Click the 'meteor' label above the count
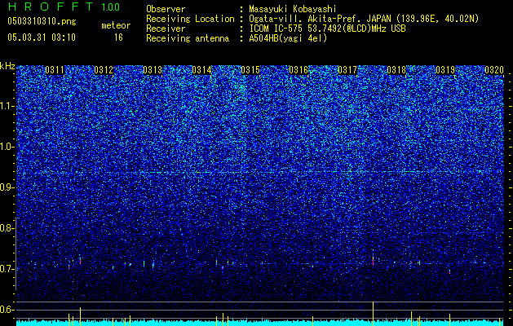Image resolution: width=513 pixels, height=326 pixels. (116, 25)
